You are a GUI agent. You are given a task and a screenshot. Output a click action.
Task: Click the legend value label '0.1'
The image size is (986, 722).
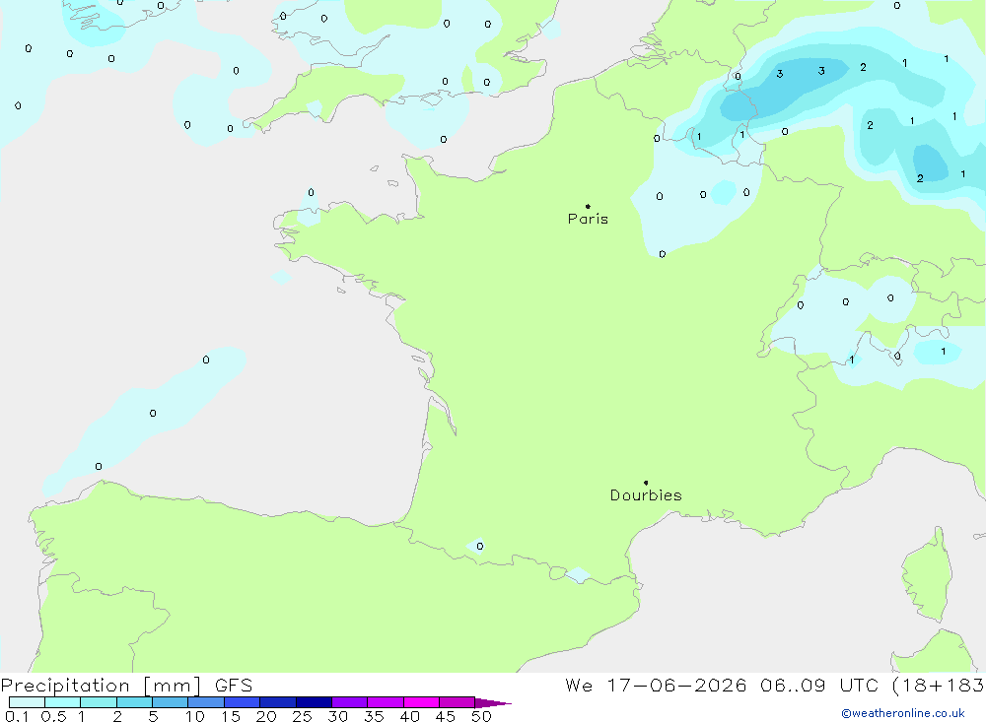[17, 716]
